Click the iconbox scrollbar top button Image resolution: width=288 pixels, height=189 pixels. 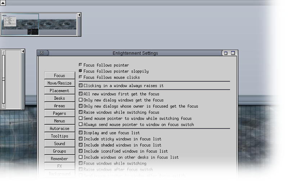click(x=4, y=53)
